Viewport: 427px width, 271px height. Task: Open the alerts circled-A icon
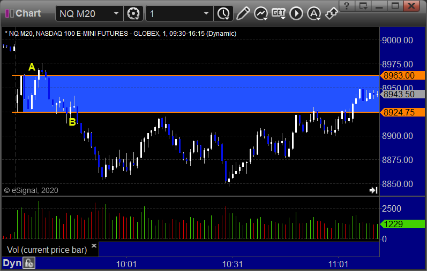pos(314,13)
